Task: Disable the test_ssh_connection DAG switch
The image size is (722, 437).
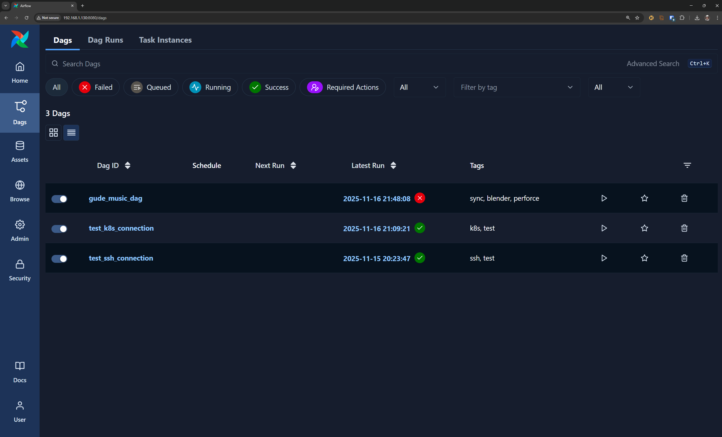Action: point(59,259)
